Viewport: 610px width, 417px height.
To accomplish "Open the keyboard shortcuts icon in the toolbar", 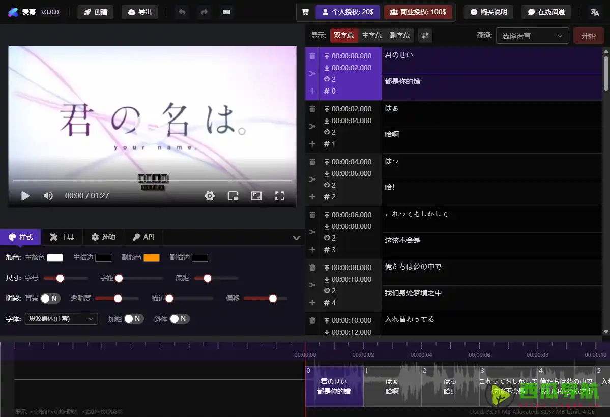I will 226,11.
